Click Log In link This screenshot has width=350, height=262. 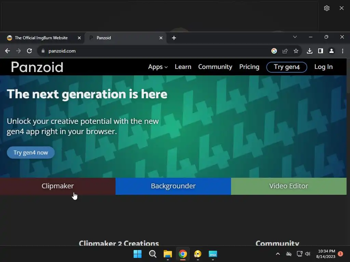(x=323, y=67)
